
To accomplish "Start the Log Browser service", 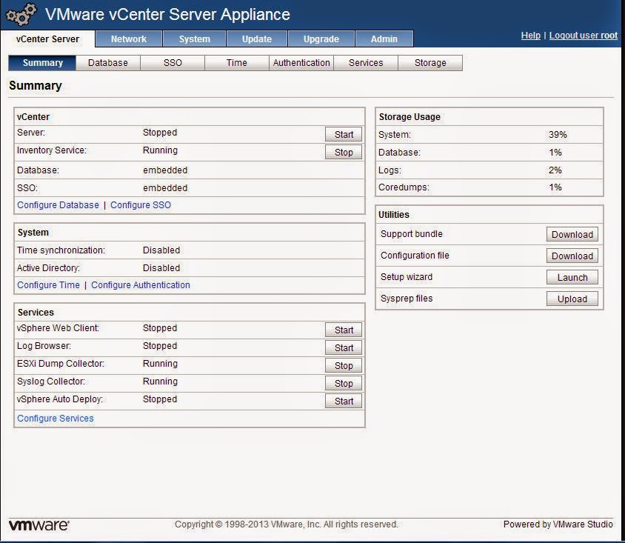I will point(344,348).
